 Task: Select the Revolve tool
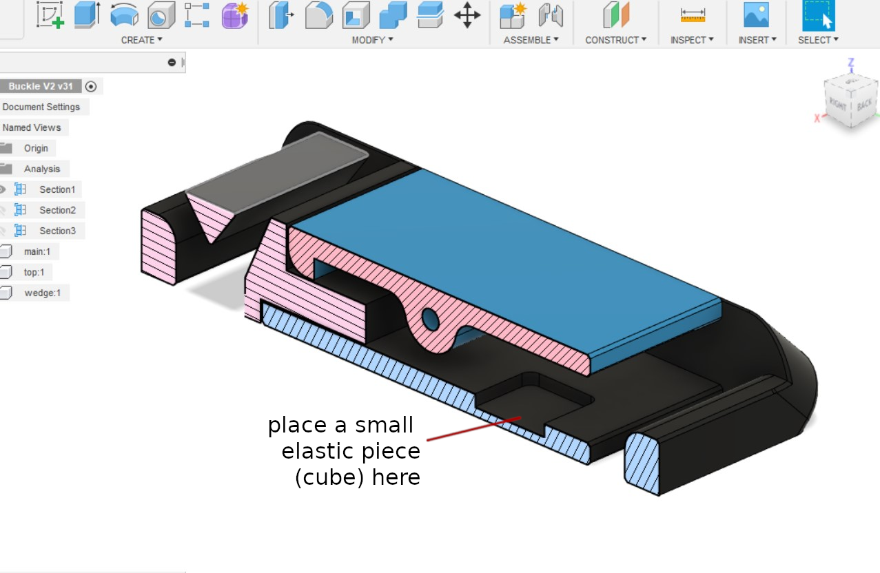click(x=124, y=15)
